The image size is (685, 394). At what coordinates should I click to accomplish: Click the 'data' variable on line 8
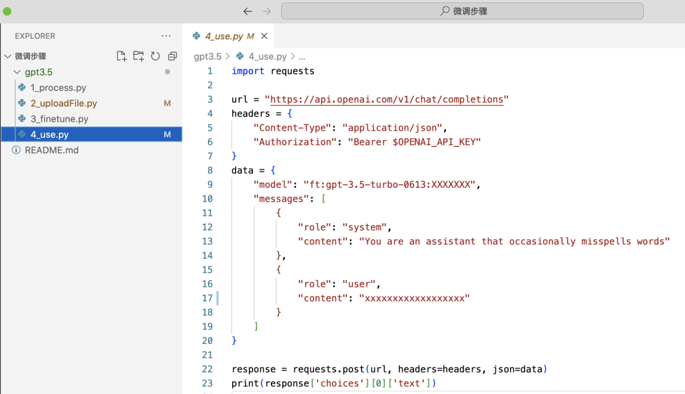242,171
